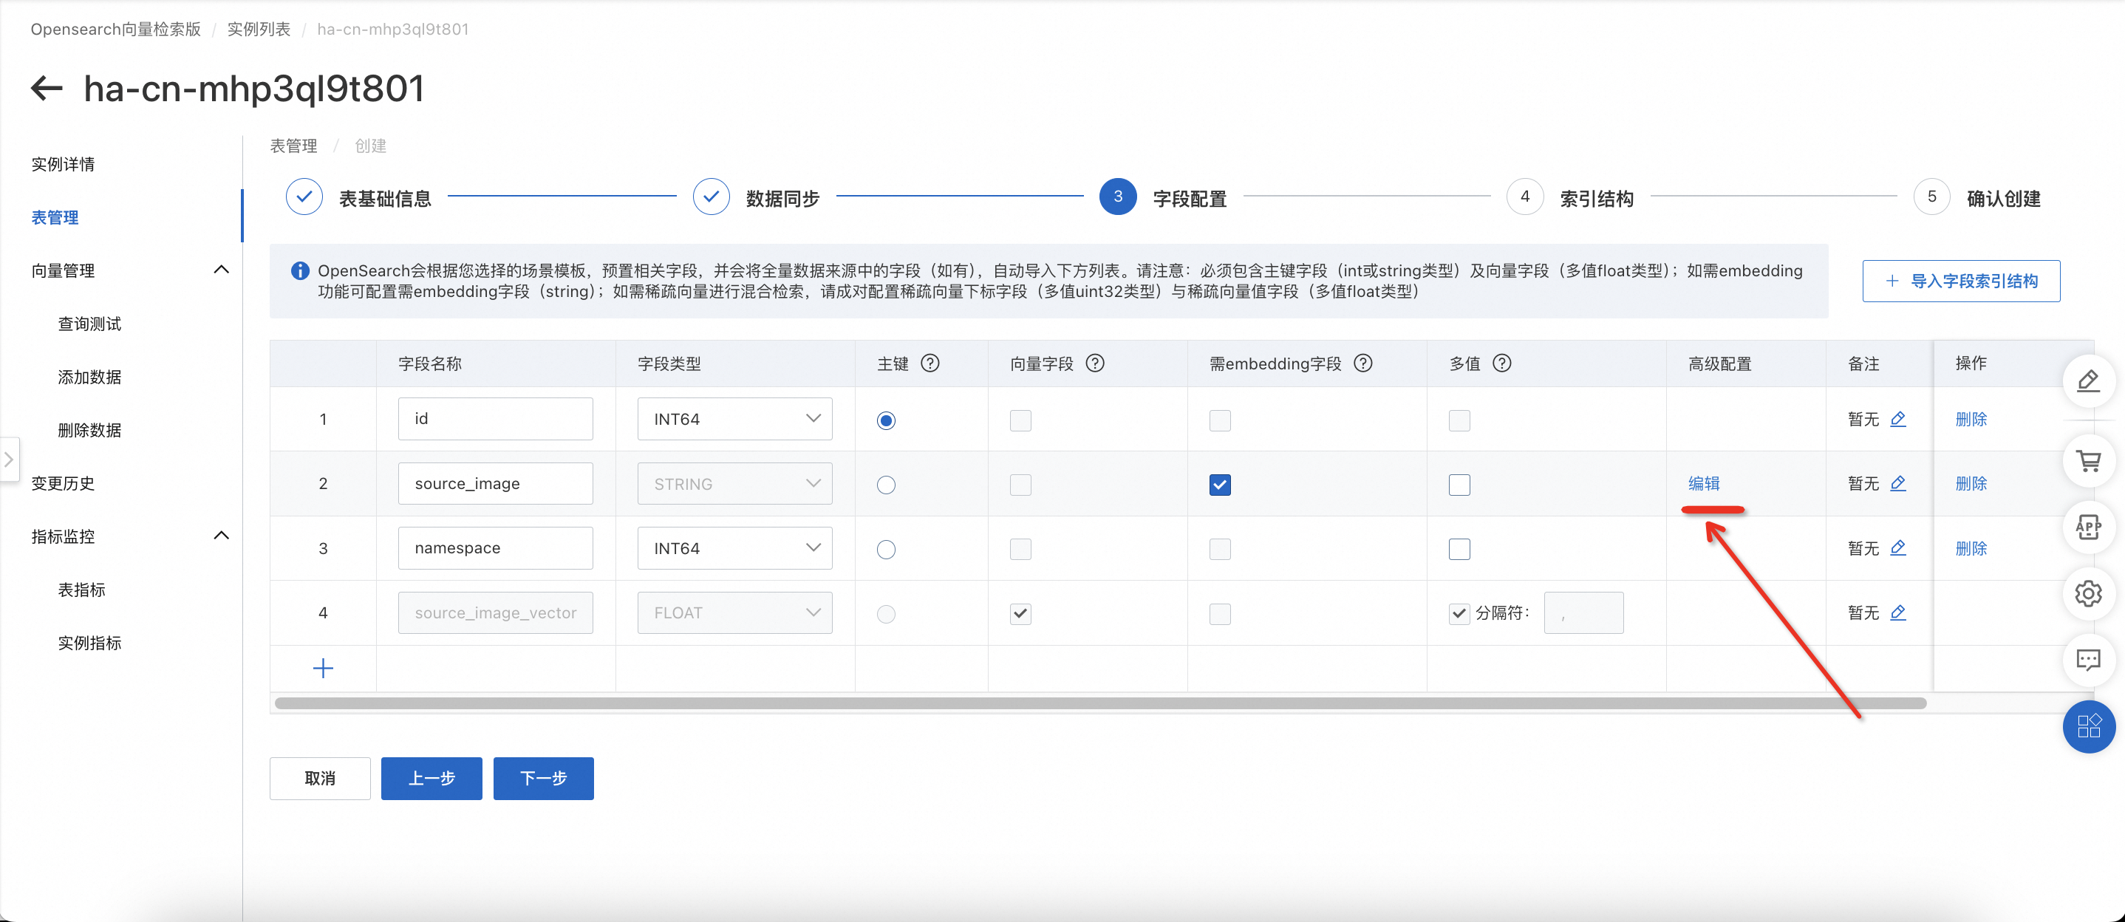Click the info icon in the notice banner
The width and height of the screenshot is (2125, 922).
point(300,270)
